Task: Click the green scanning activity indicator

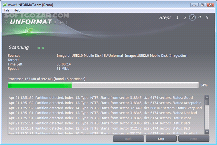Action: 41,48
